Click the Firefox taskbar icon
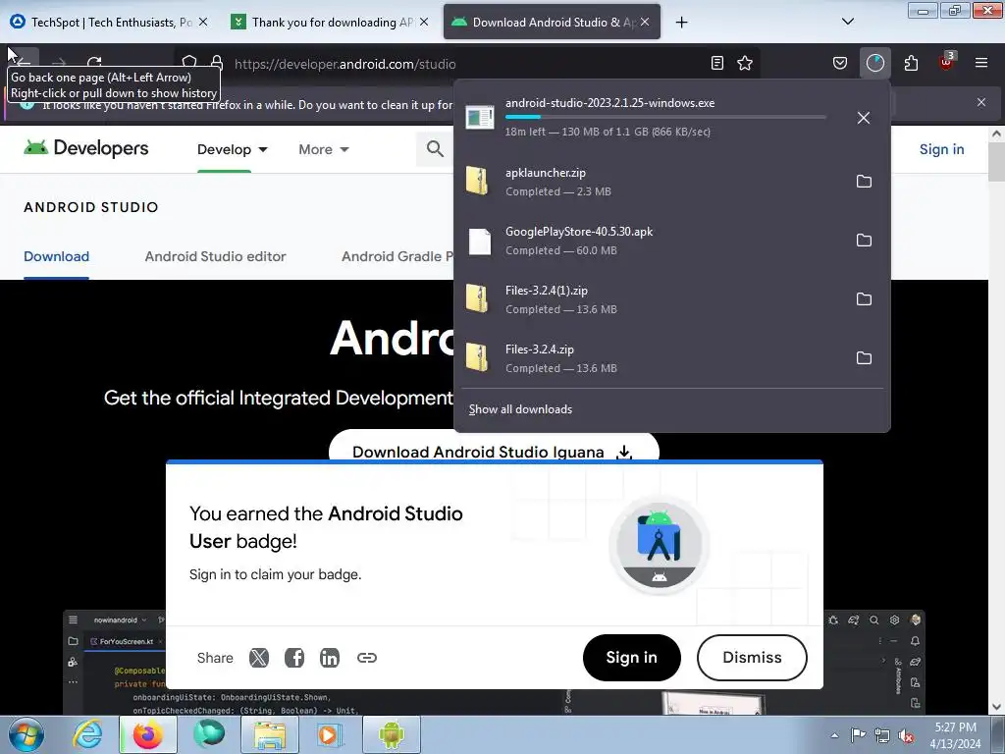This screenshot has width=1005, height=754. point(147,734)
